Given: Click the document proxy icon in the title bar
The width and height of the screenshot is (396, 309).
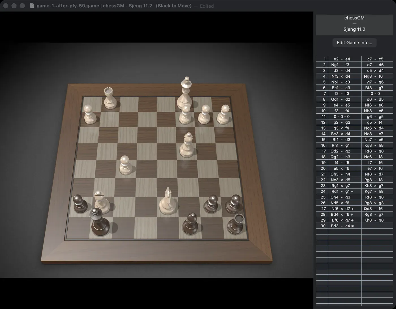Looking at the screenshot, I should point(32,6).
